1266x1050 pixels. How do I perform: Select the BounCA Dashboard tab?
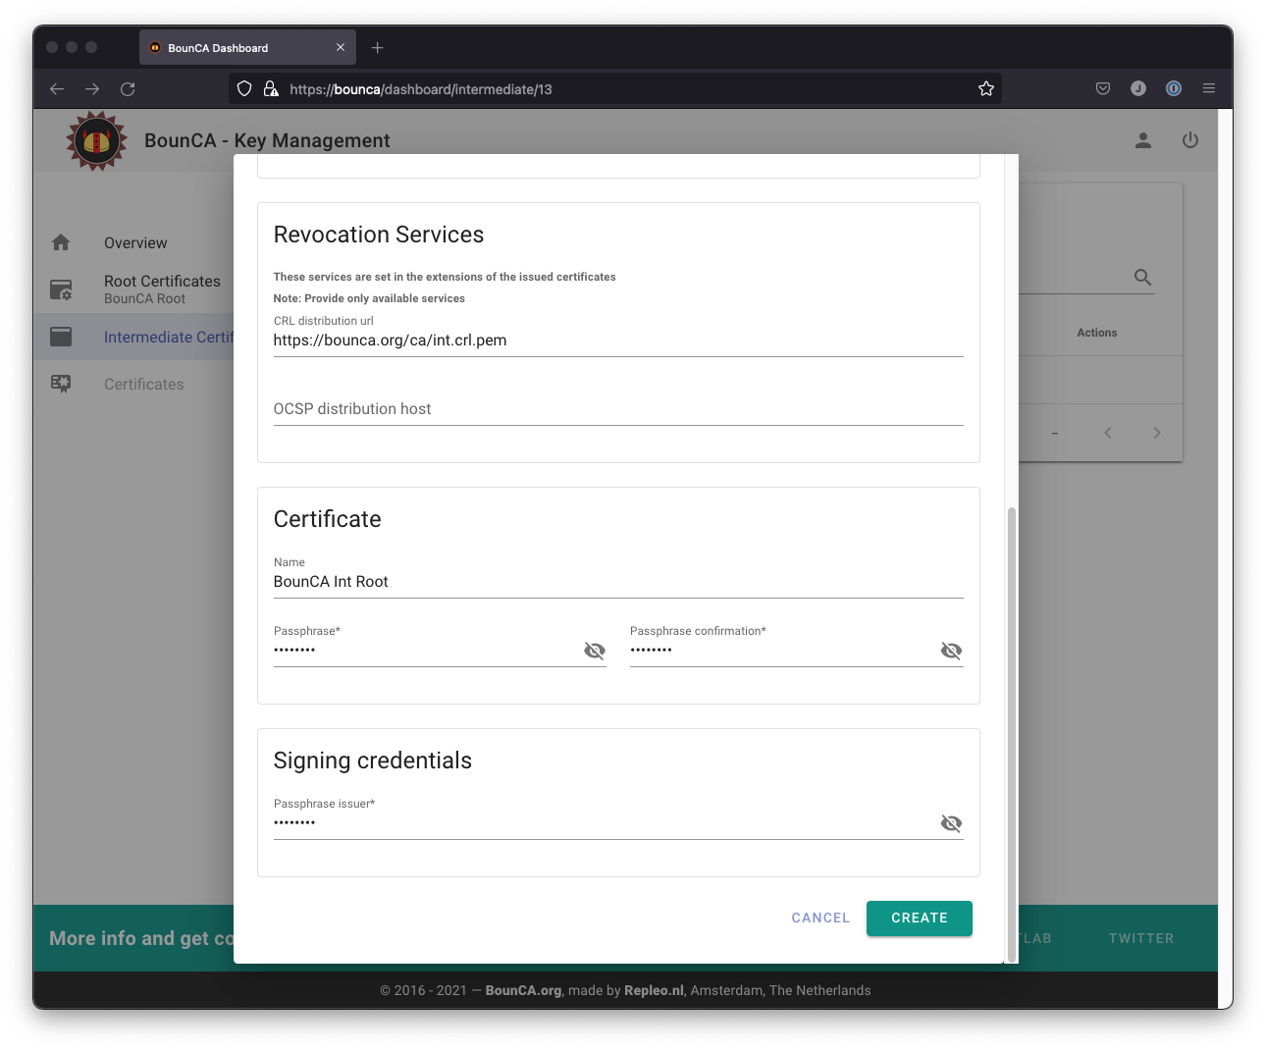[x=247, y=47]
